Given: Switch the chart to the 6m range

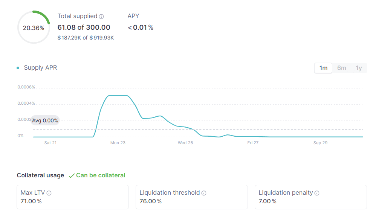Looking at the screenshot, I should click(x=341, y=68).
